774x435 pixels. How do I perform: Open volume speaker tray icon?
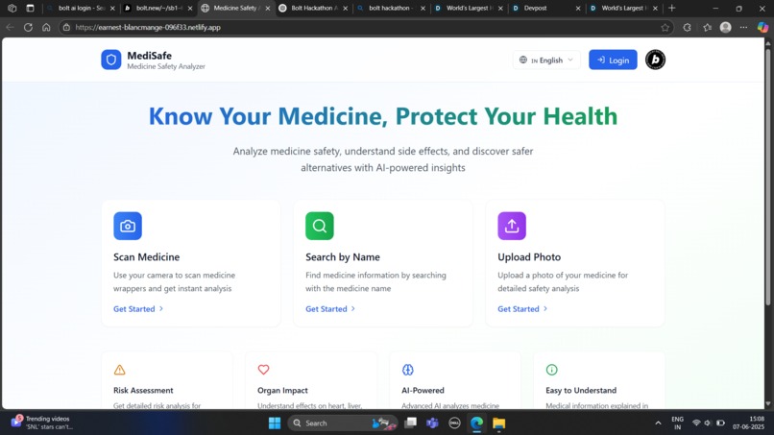708,423
